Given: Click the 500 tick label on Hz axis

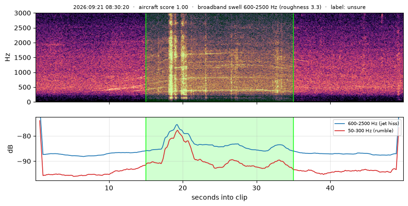Looking at the screenshot, I should (25, 87).
